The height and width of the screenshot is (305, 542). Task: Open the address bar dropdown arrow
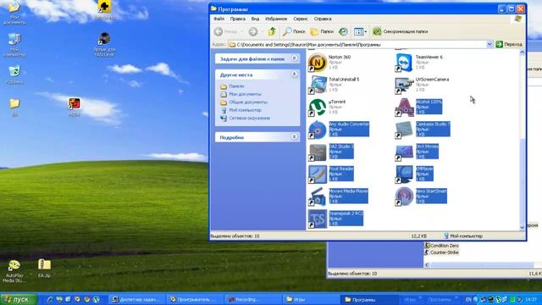point(489,44)
